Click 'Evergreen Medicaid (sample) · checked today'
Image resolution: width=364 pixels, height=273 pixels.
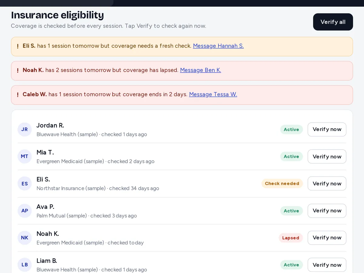[90, 243]
